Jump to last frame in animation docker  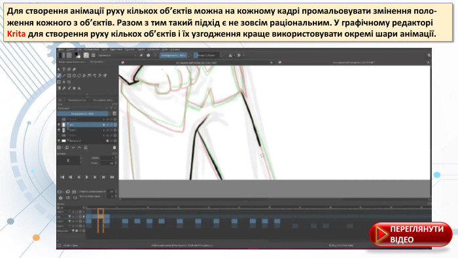point(112,177)
